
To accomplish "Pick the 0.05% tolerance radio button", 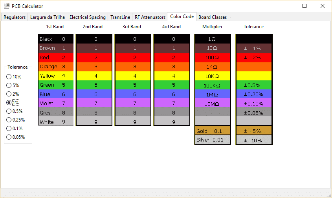I will [9, 137].
